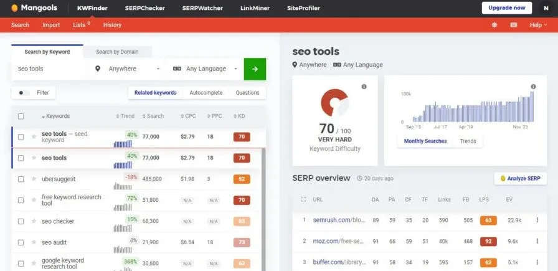Image resolution: width=558 pixels, height=271 pixels.
Task: Open the Anywhere location dropdown
Action: (128, 69)
